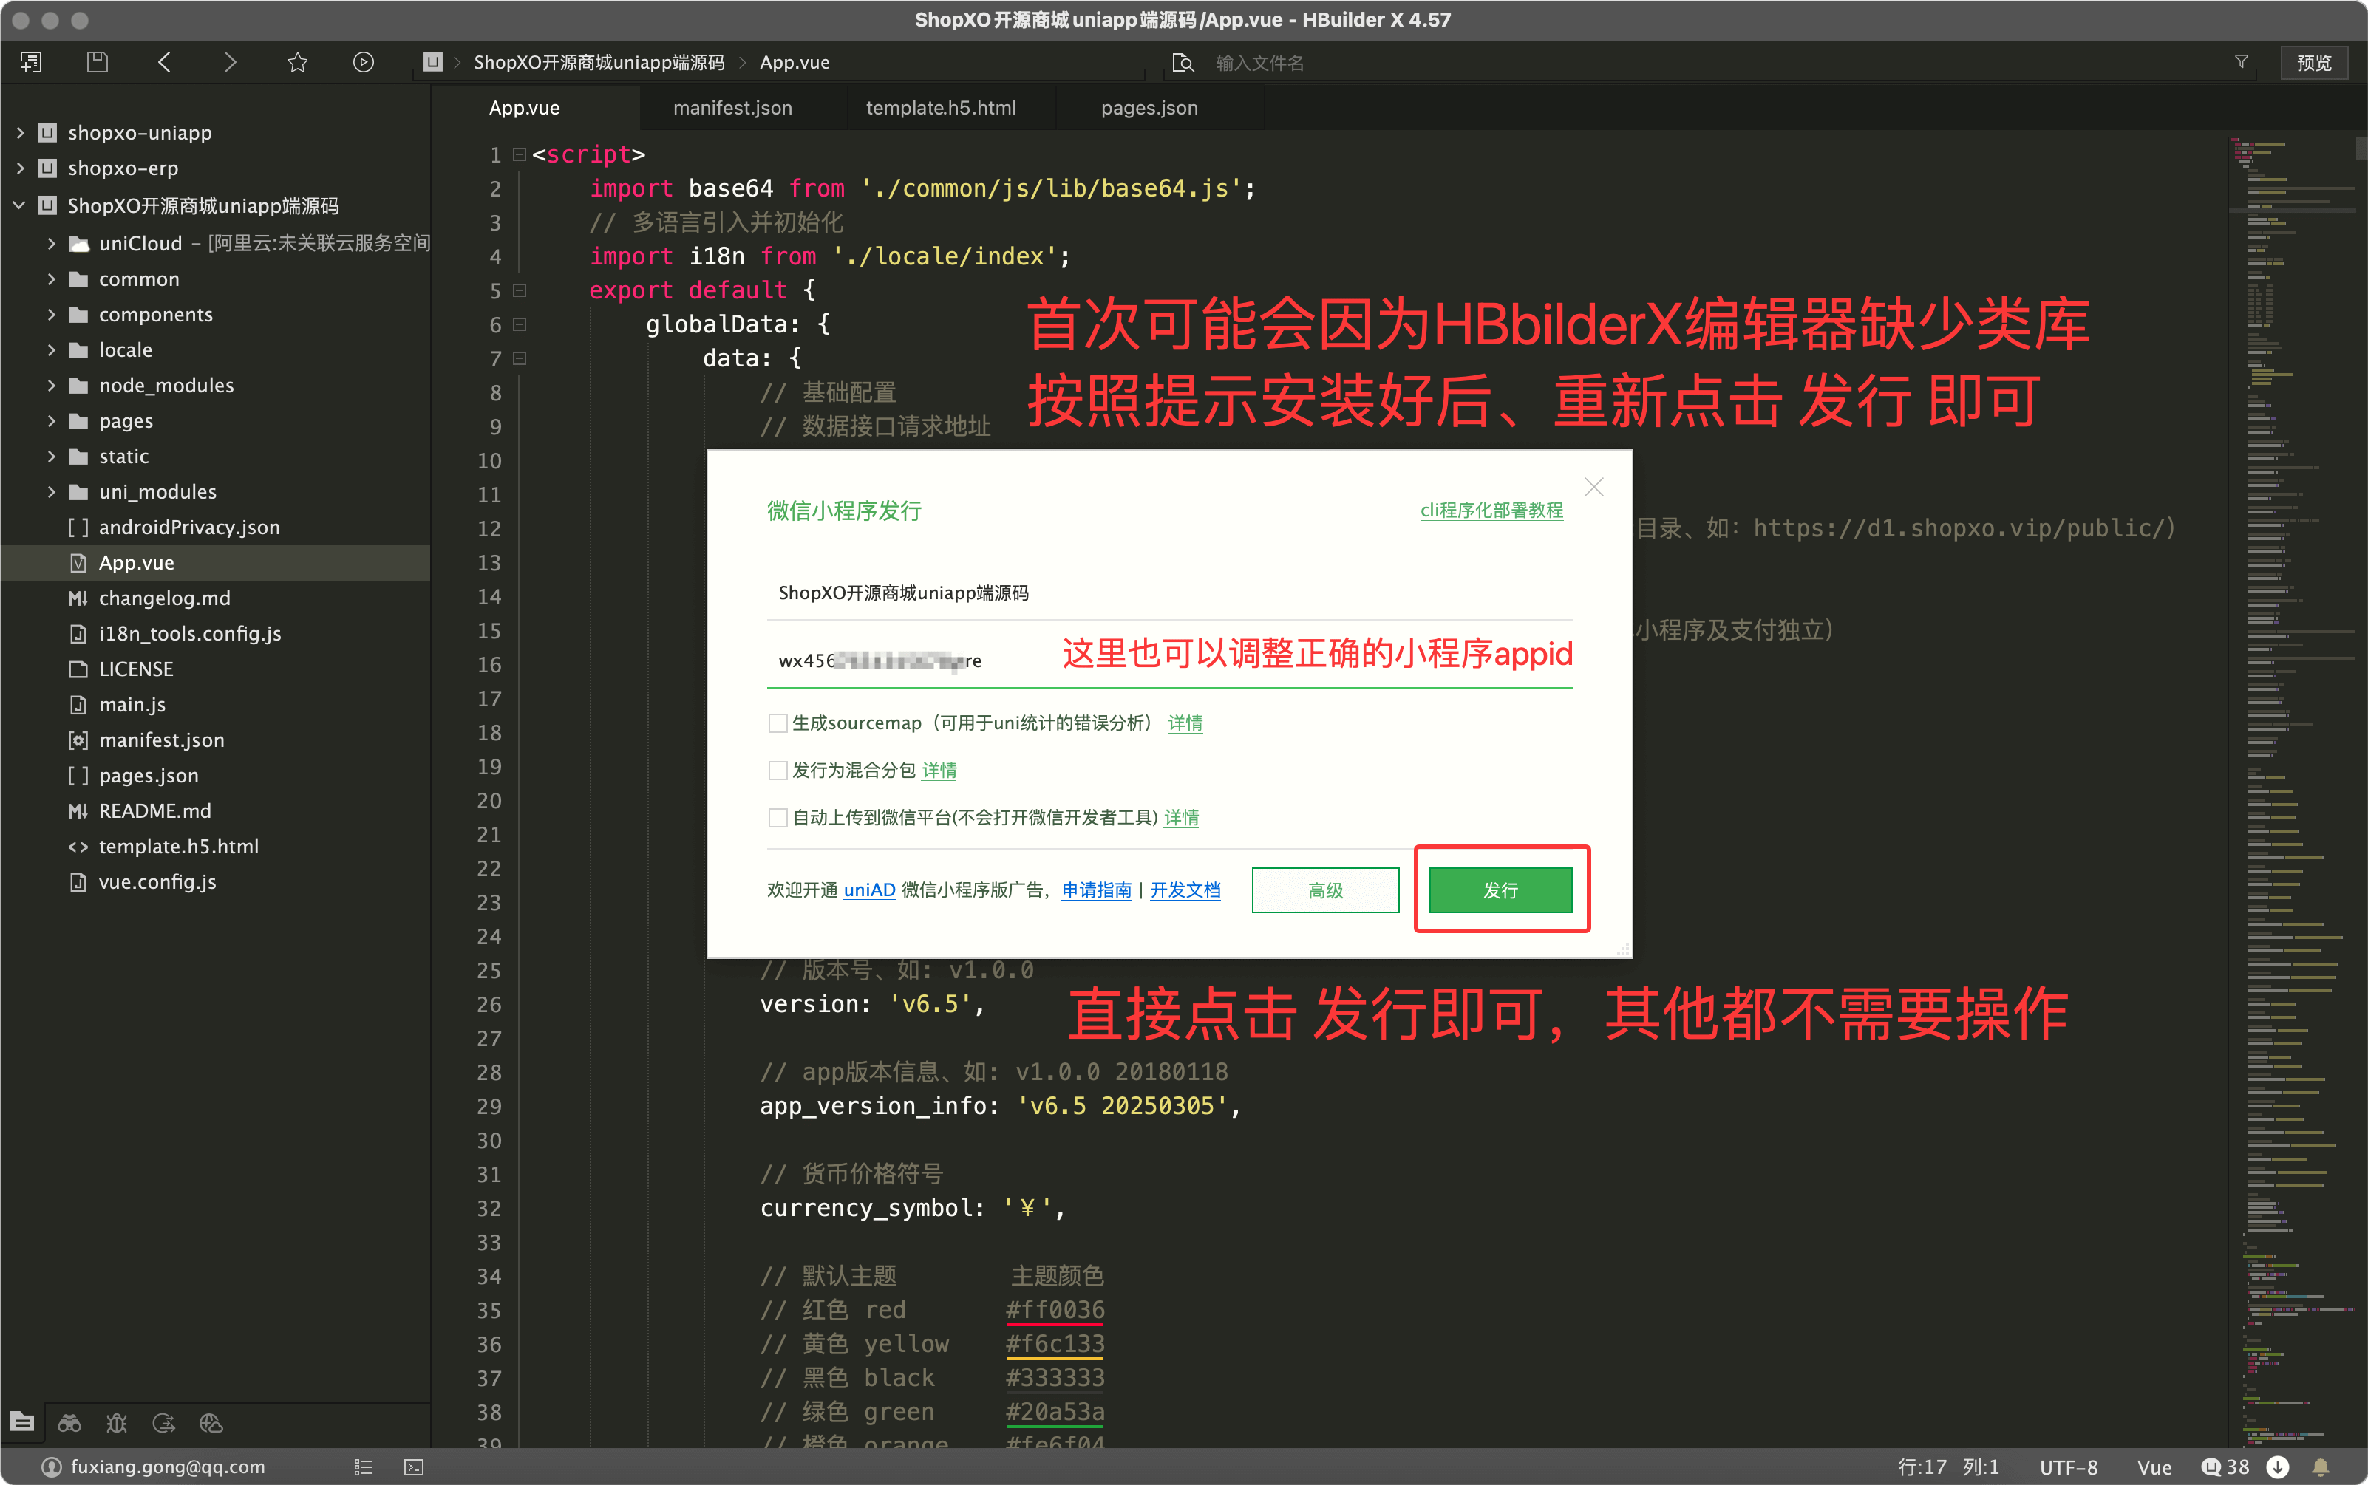Click App.vue in the breadcrumb path

coord(794,63)
